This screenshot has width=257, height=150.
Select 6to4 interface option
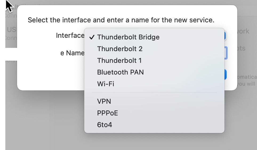(x=105, y=125)
